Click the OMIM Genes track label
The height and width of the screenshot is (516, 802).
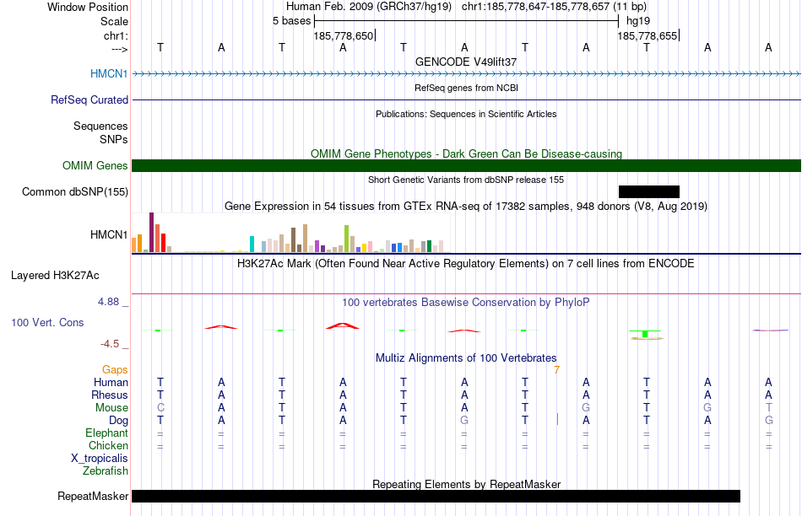tap(95, 165)
